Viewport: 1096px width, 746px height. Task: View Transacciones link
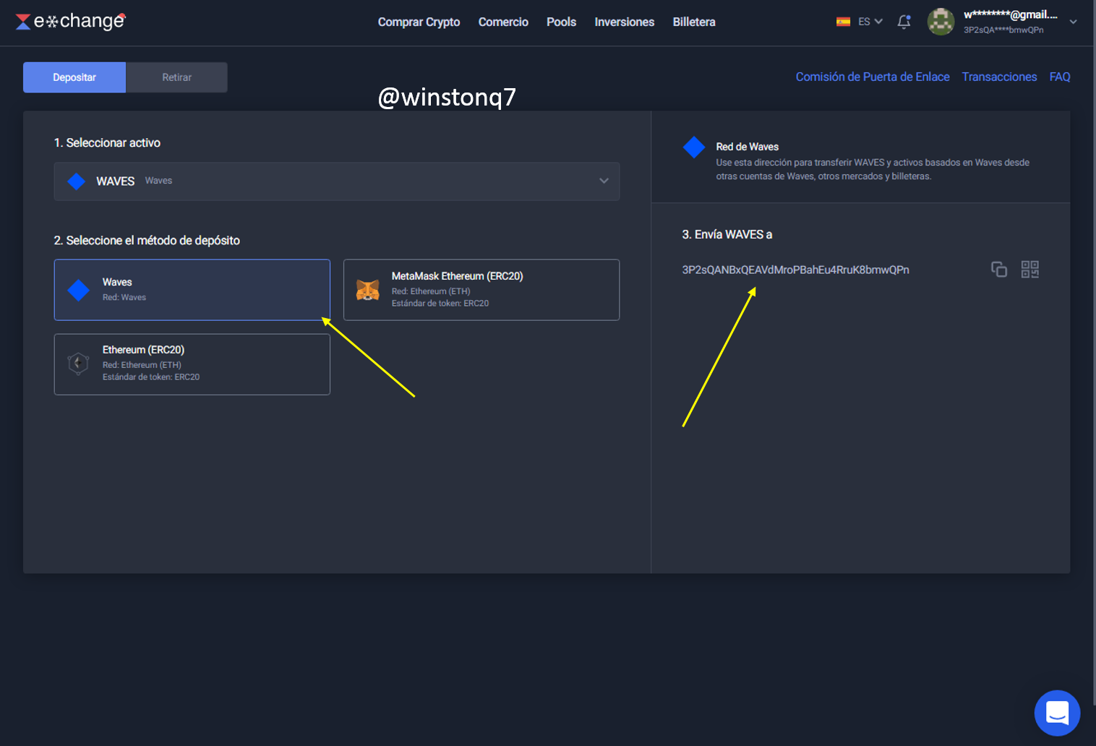pyautogui.click(x=999, y=77)
